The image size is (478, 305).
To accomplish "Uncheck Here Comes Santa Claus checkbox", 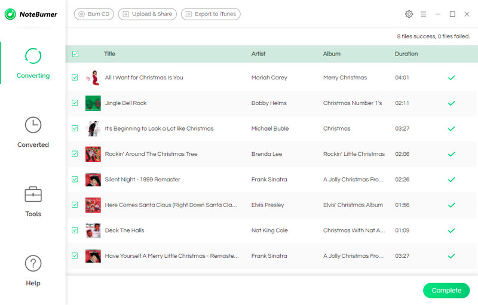I will pyautogui.click(x=75, y=205).
